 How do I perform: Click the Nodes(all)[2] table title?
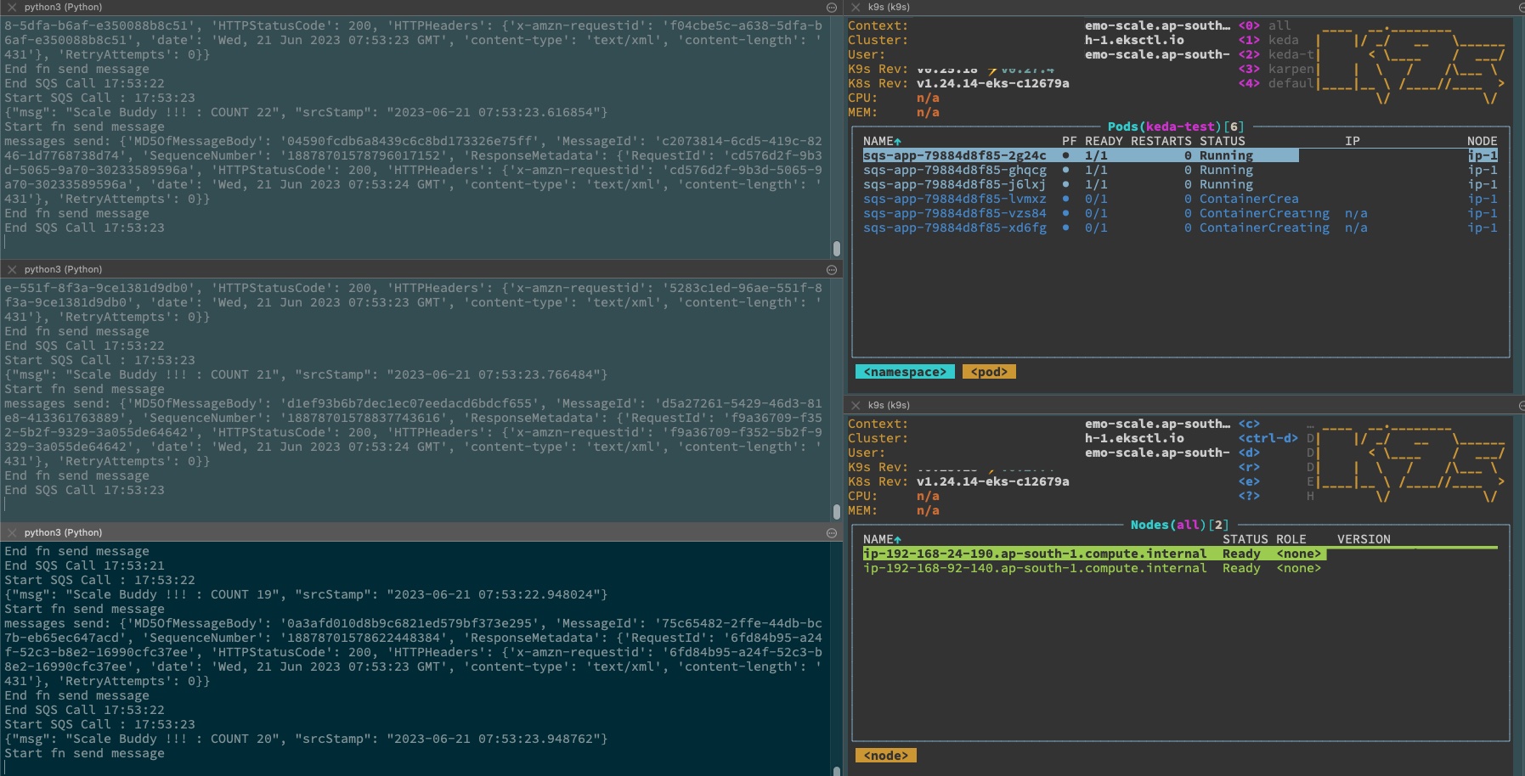click(x=1180, y=525)
